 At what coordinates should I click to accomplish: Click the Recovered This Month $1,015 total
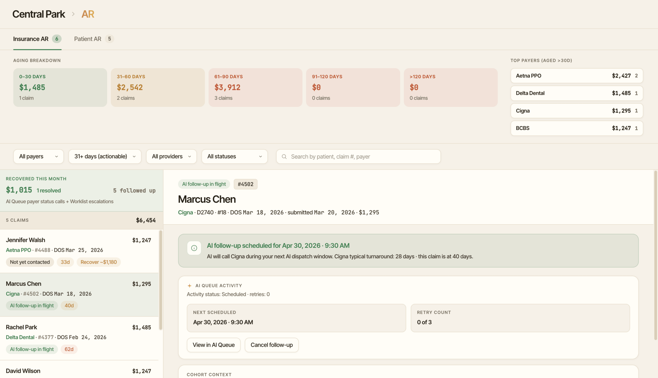click(19, 190)
